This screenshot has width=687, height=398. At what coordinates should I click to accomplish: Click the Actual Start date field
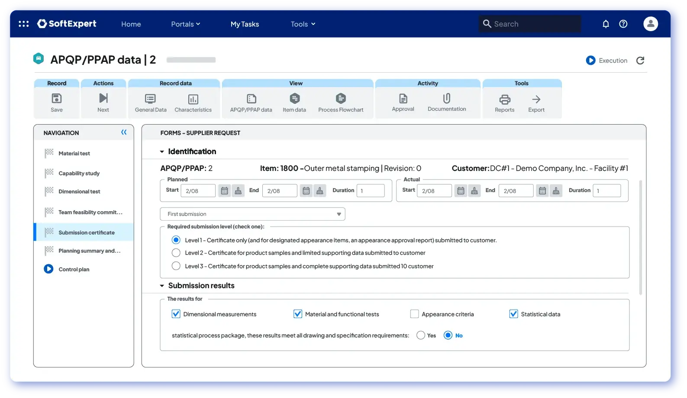click(x=434, y=191)
